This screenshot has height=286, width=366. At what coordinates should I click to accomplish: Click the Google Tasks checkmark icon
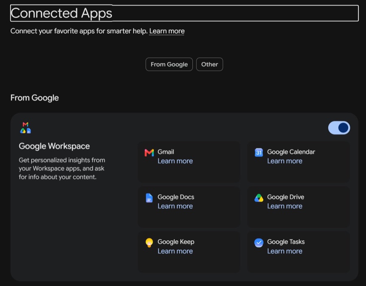(259, 243)
